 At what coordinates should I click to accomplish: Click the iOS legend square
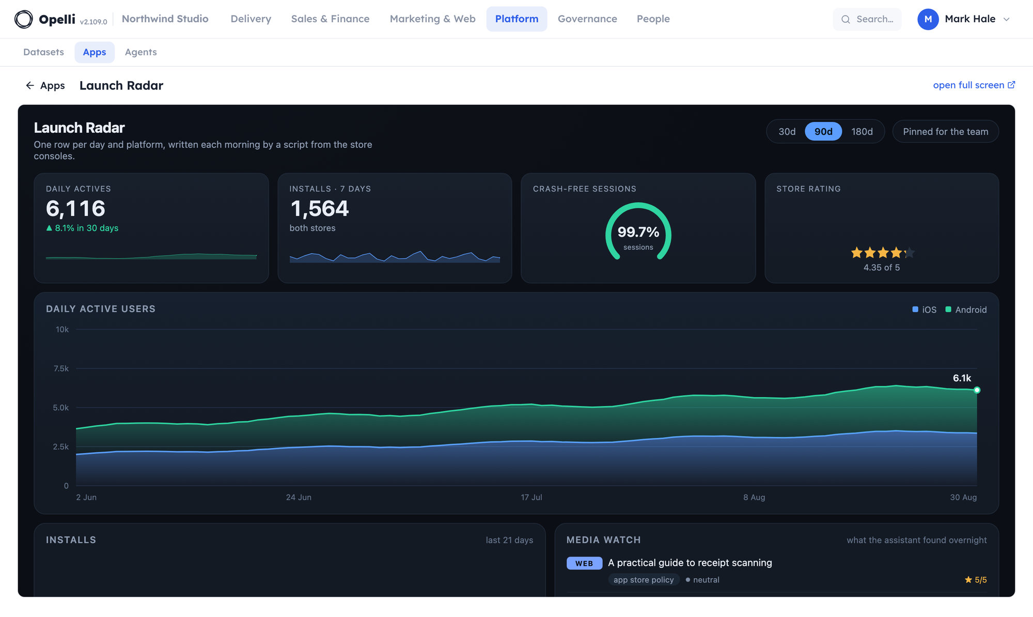tap(915, 309)
